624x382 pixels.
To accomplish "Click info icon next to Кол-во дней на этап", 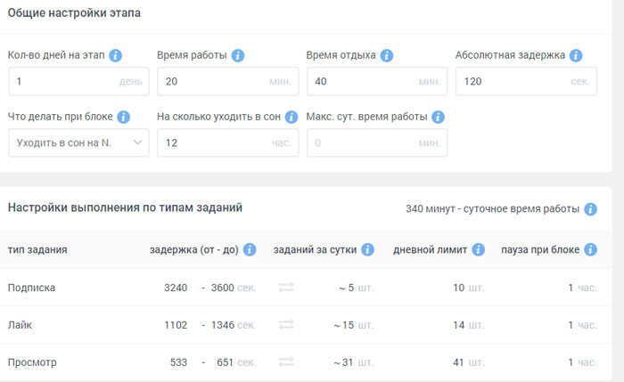I will point(115,55).
